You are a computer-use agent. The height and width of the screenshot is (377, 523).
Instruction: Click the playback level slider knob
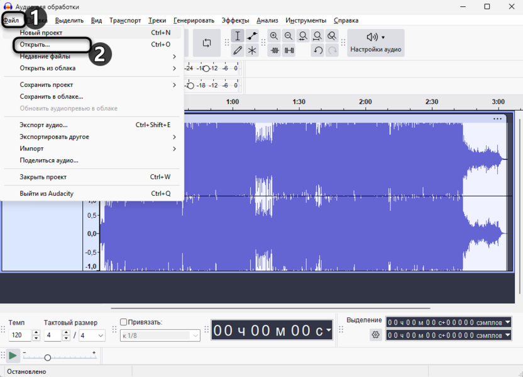(x=190, y=86)
